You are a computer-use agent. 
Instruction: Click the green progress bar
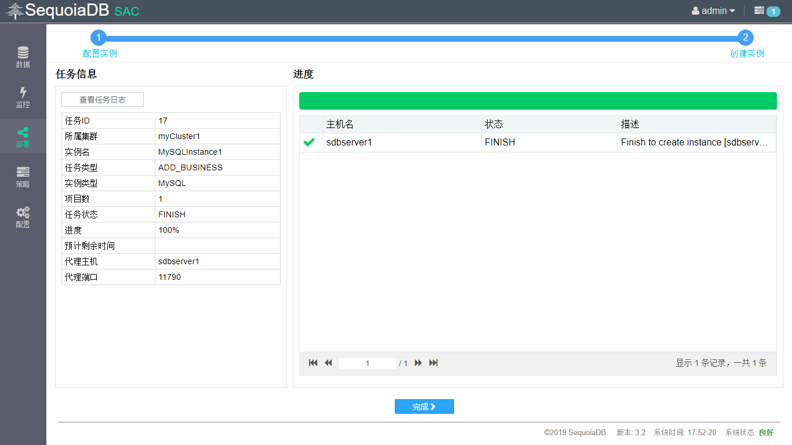(537, 101)
